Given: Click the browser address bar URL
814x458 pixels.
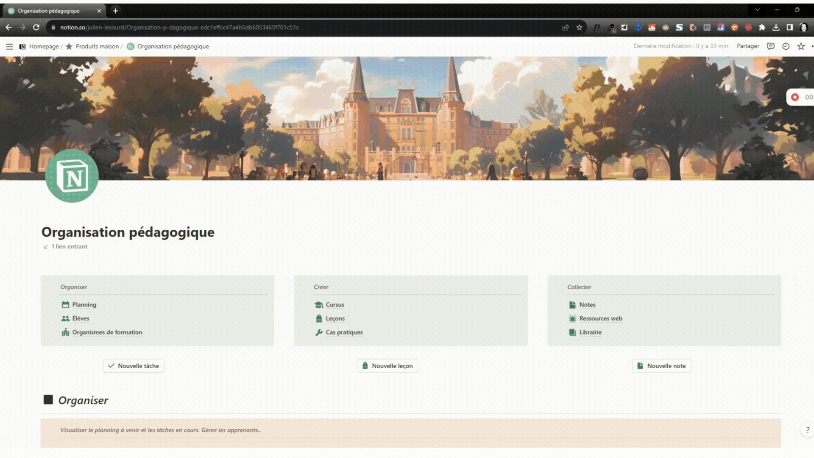Looking at the screenshot, I should click(x=179, y=28).
